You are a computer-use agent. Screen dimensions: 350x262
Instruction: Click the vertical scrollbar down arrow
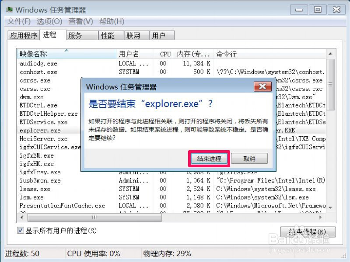pos(331,207)
